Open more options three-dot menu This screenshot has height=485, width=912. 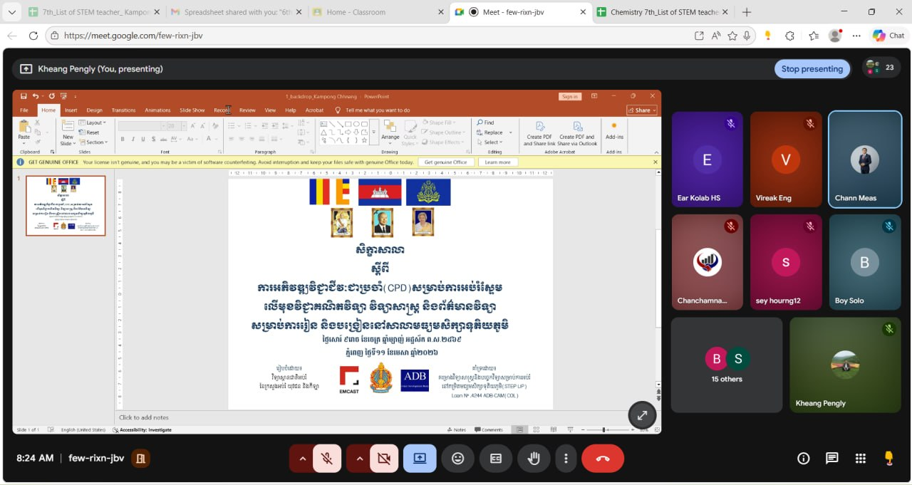tap(566, 459)
